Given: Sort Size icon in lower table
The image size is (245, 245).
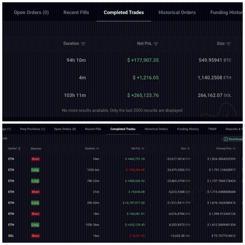Looking at the screenshot, I should coord(188,149).
